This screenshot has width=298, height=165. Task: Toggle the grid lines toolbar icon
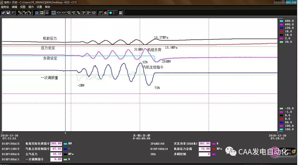click(x=47, y=13)
